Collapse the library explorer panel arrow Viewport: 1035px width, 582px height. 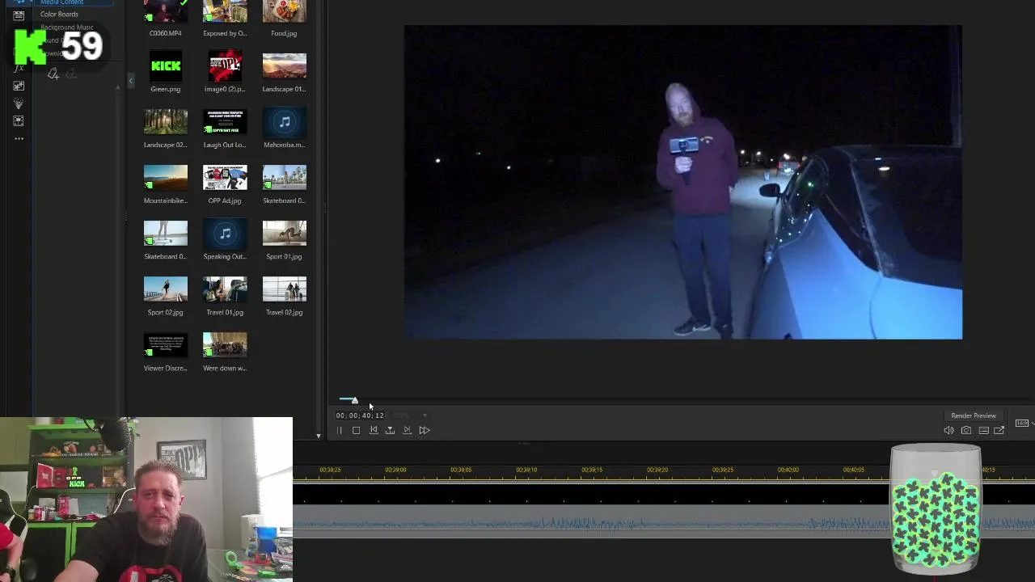[131, 81]
